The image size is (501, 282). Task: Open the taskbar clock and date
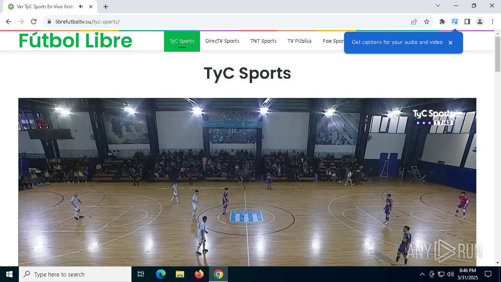(x=468, y=274)
